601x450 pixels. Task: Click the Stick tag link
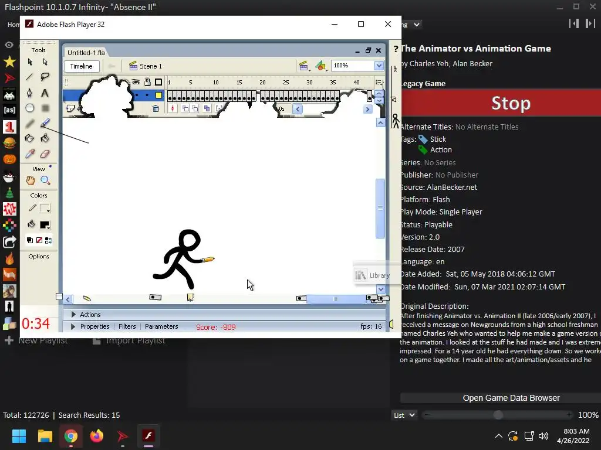click(x=438, y=139)
